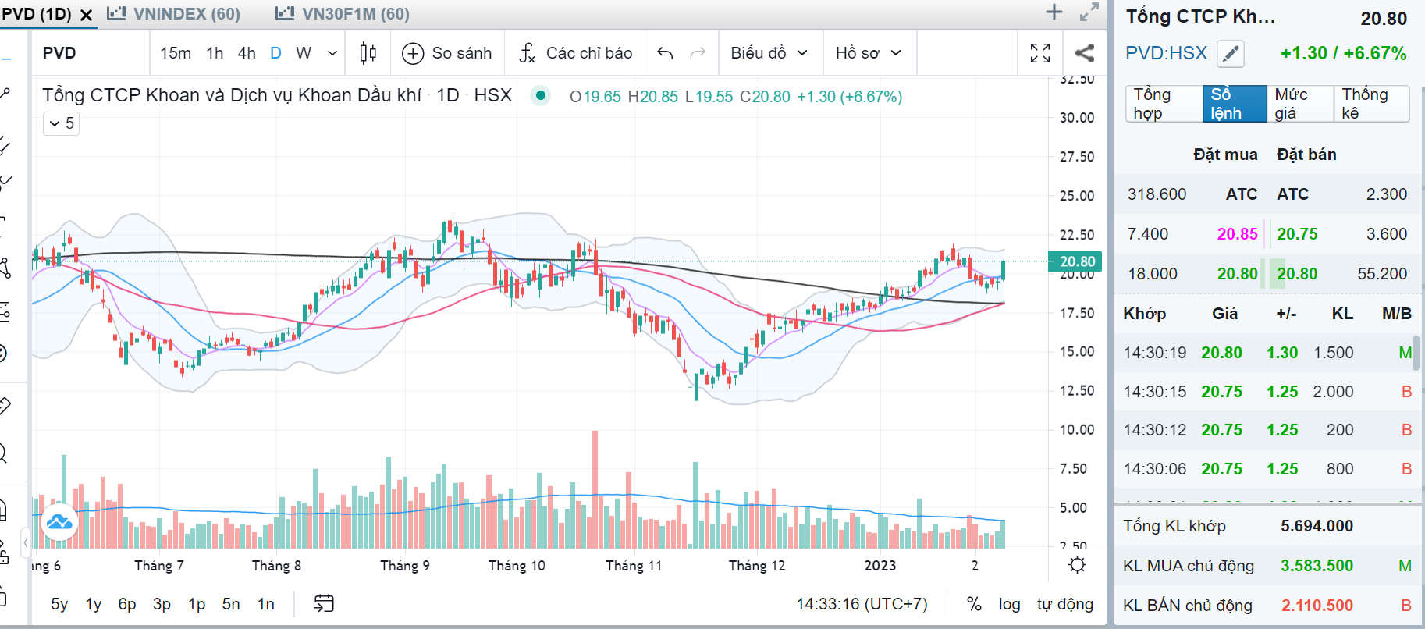The height and width of the screenshot is (629, 1425).
Task: Set the chart range to 6p
Action: pyautogui.click(x=127, y=604)
